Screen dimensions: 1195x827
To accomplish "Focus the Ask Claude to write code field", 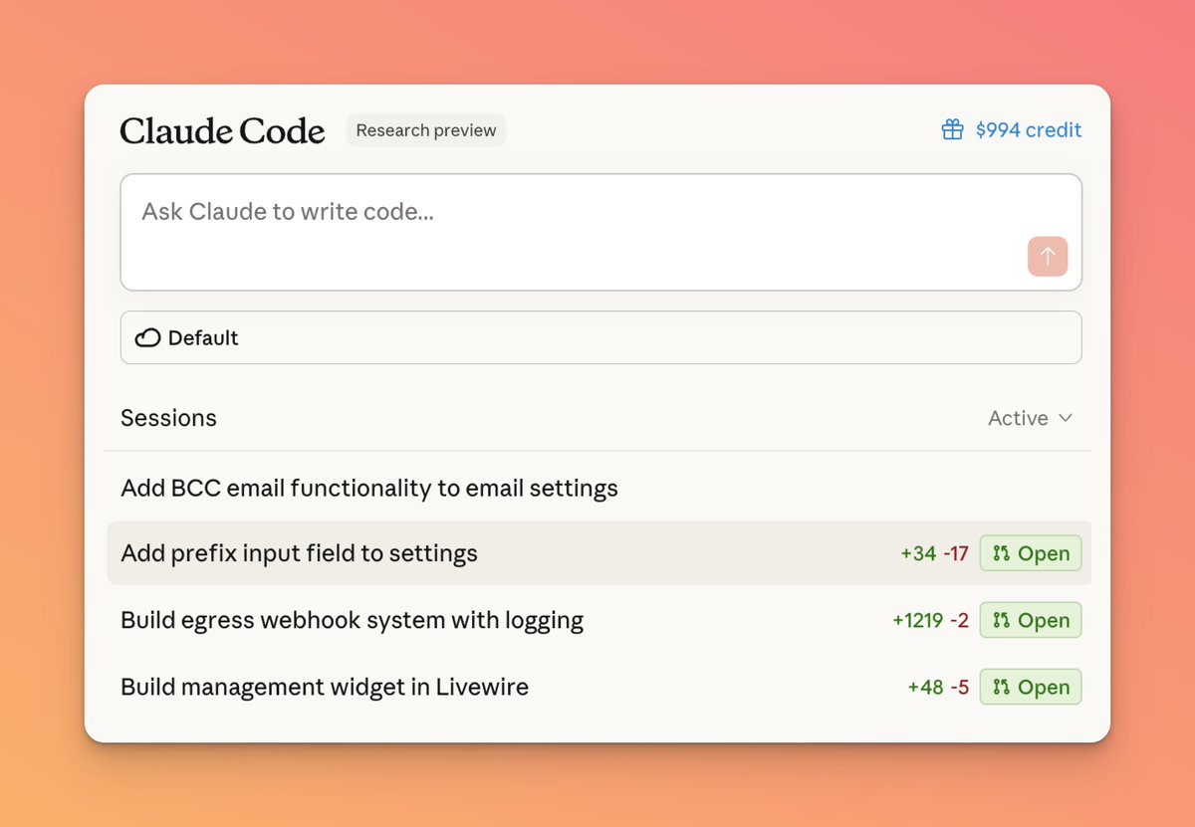I will point(600,233).
